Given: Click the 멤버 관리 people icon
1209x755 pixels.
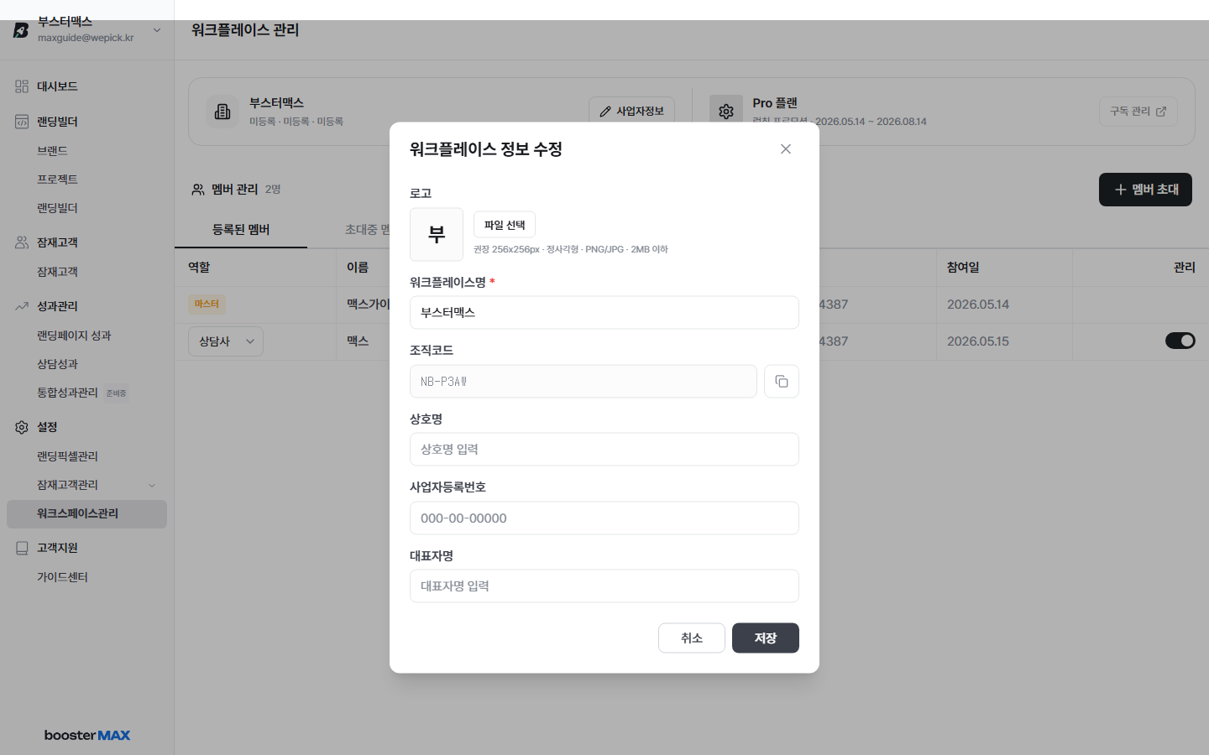Looking at the screenshot, I should coord(198,190).
